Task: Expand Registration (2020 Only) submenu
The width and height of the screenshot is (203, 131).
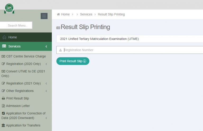Action: (46, 64)
